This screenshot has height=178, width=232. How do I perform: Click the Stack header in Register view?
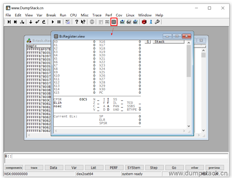[168, 42]
